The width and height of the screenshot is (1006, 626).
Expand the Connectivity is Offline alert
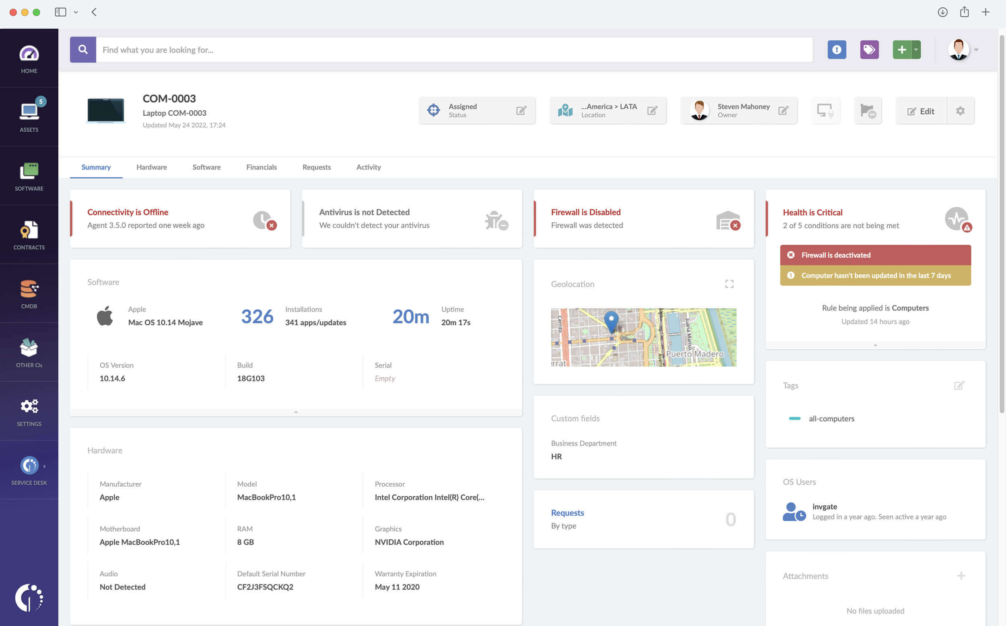pyautogui.click(x=179, y=218)
